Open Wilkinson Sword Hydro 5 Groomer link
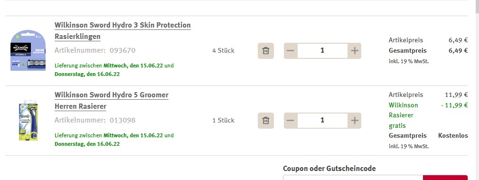 pos(112,101)
